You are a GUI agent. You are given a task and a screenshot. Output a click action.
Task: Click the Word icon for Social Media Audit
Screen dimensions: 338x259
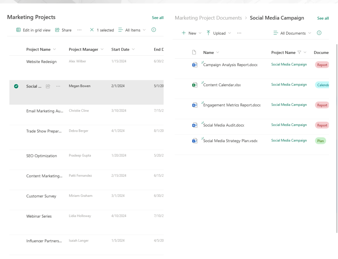195,125
